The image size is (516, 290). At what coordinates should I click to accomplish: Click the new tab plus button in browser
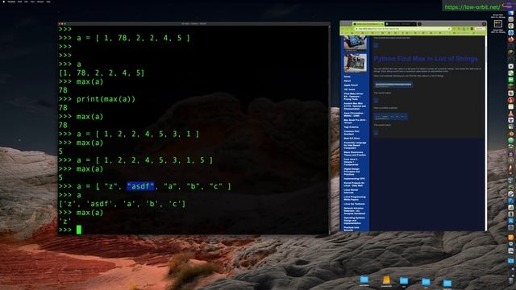(419, 23)
